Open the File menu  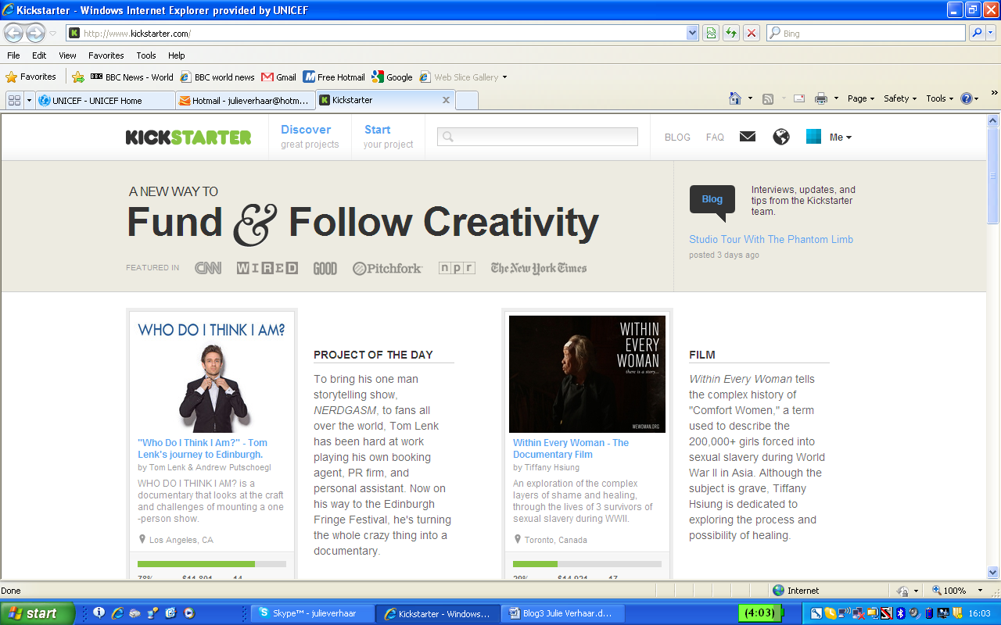point(13,55)
